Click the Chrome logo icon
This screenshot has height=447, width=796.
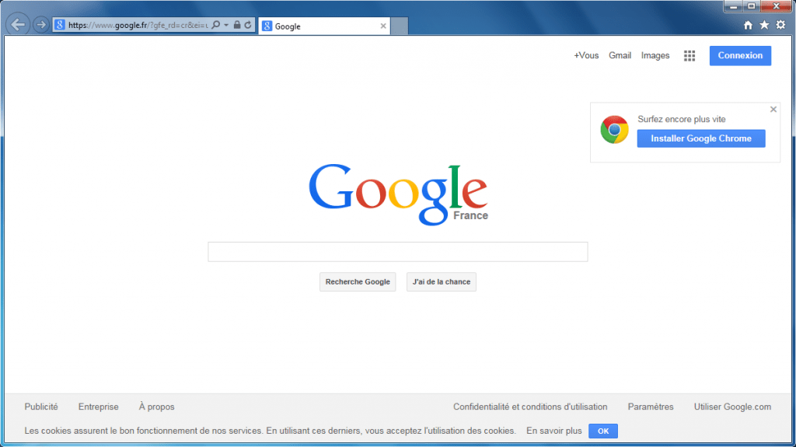coord(614,130)
